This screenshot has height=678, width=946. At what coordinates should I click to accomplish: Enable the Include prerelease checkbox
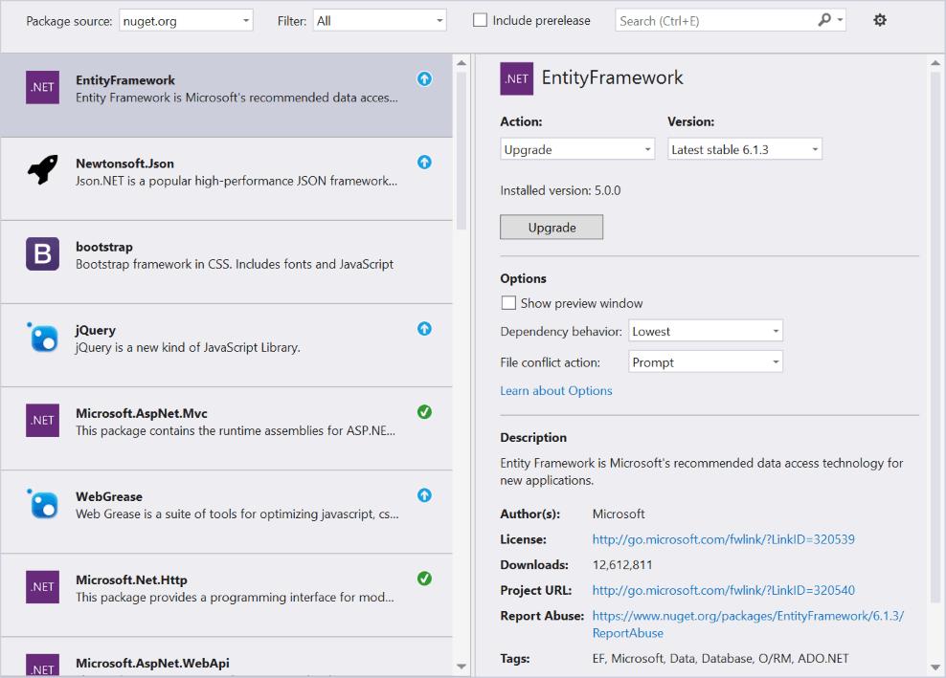point(480,20)
